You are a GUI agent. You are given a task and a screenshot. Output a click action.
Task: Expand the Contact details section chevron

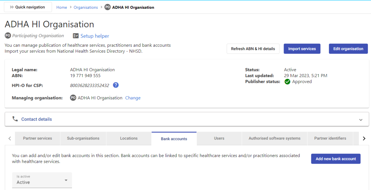tap(361, 120)
